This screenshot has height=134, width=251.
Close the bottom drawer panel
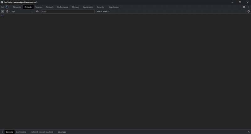[248, 132]
